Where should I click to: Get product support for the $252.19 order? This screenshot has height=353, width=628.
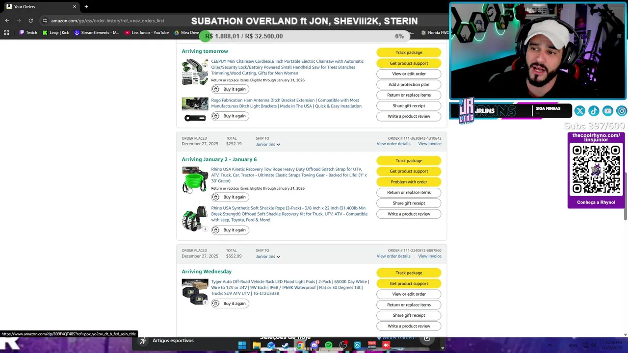pyautogui.click(x=409, y=171)
